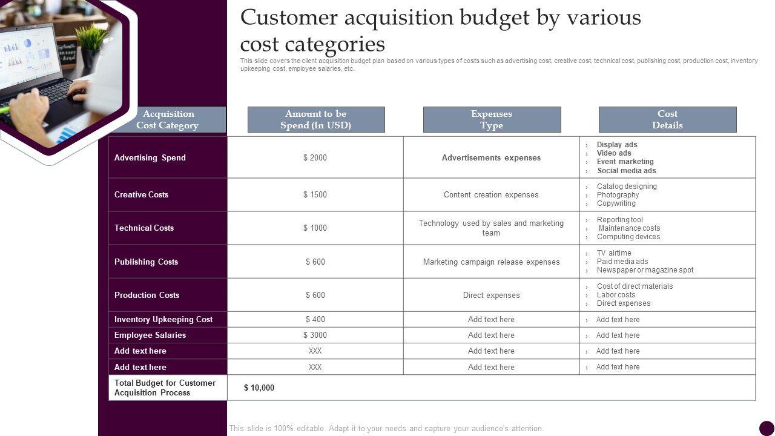Click the 100% editable footer note
The image size is (775, 436).
386,428
